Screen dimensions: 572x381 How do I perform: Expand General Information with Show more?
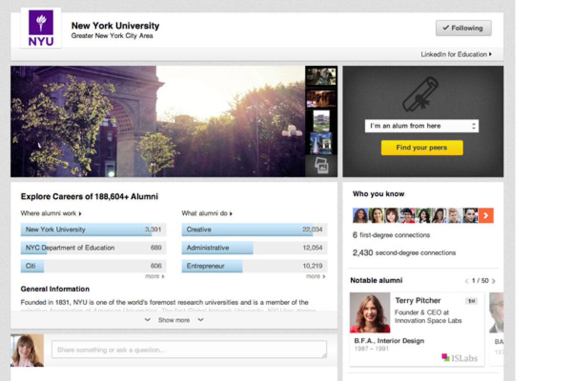coord(174,320)
